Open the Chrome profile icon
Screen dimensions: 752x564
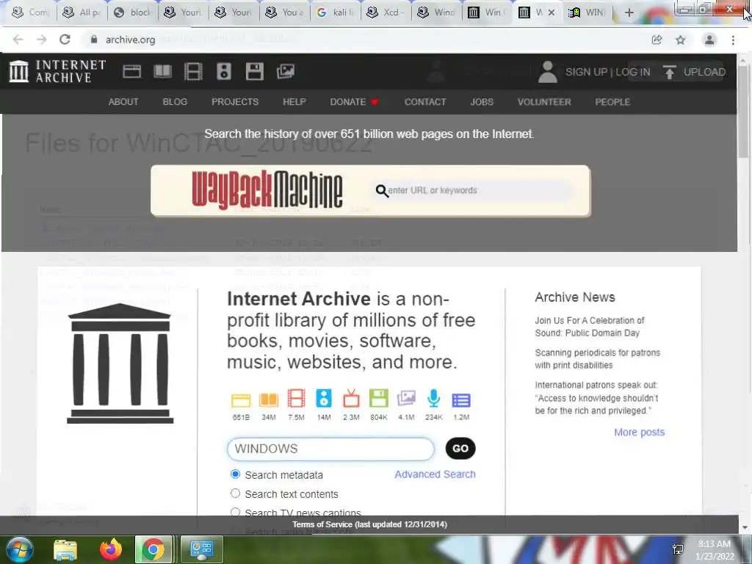(x=709, y=40)
